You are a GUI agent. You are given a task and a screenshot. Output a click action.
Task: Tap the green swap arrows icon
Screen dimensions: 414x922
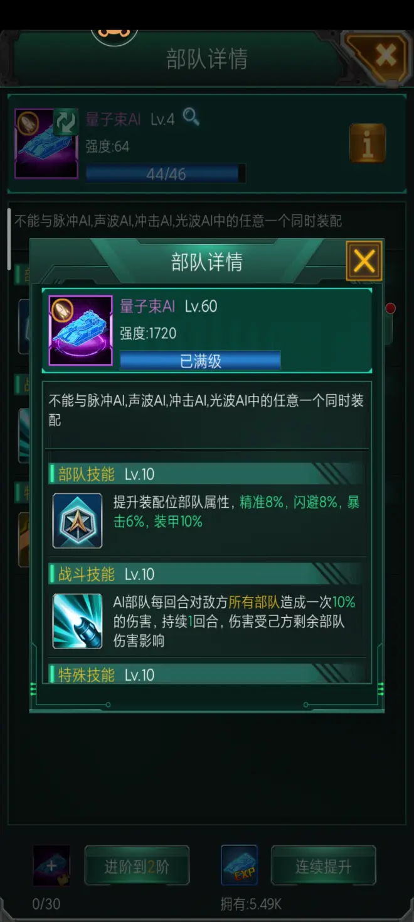(x=65, y=122)
